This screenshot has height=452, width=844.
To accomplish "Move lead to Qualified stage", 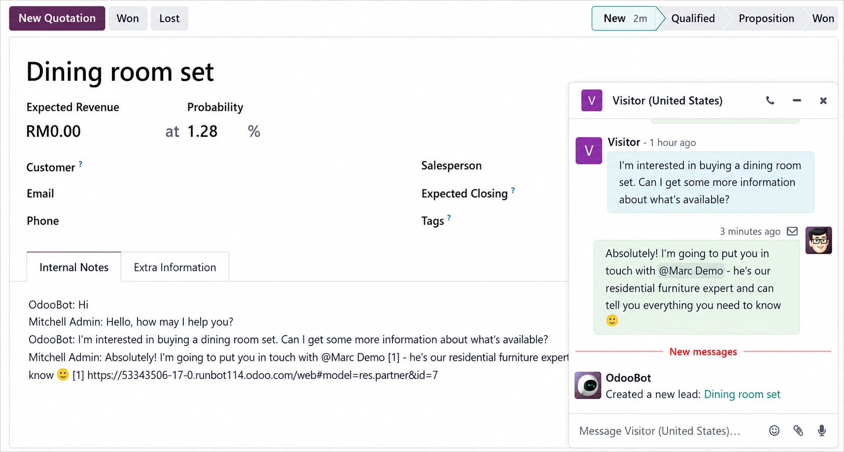I will [693, 18].
